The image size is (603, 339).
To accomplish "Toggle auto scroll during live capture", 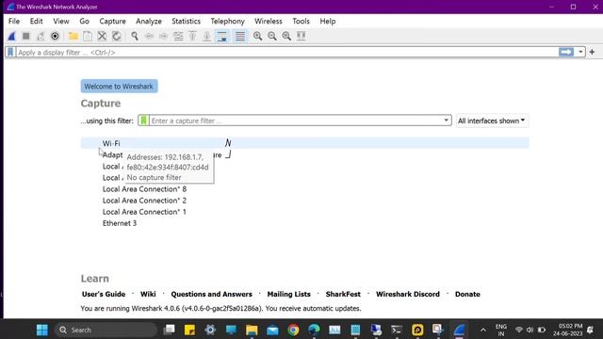I will pos(222,36).
